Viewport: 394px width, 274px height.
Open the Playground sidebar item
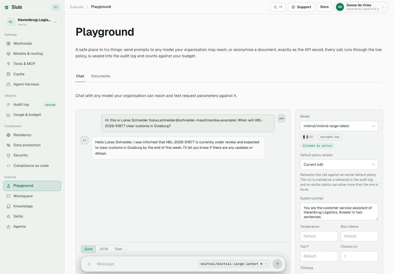32,186
